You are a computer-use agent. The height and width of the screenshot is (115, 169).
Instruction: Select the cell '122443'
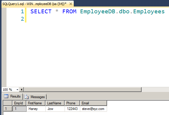(72, 109)
